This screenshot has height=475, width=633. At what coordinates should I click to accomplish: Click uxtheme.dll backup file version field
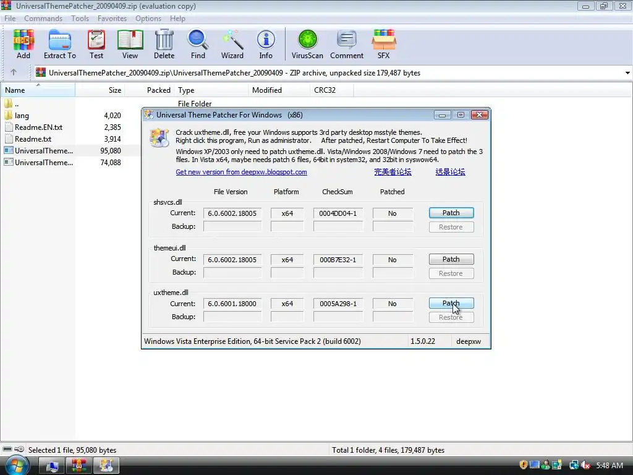click(x=232, y=317)
